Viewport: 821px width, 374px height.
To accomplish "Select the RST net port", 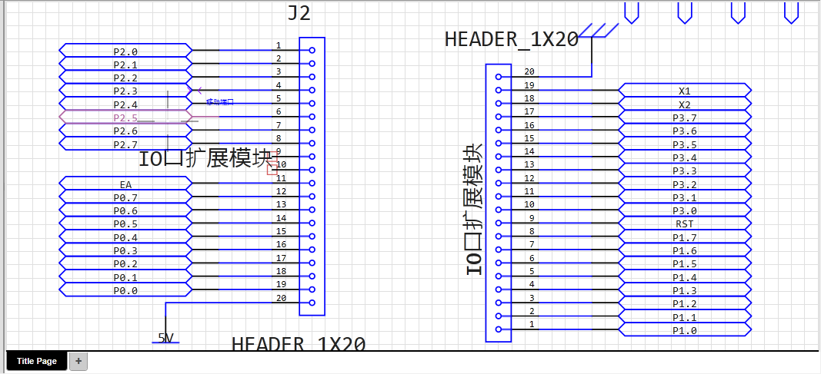I will (685, 223).
